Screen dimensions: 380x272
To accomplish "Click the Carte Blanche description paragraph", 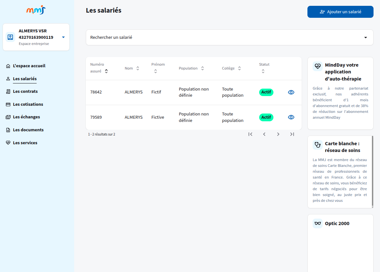I will [340, 180].
